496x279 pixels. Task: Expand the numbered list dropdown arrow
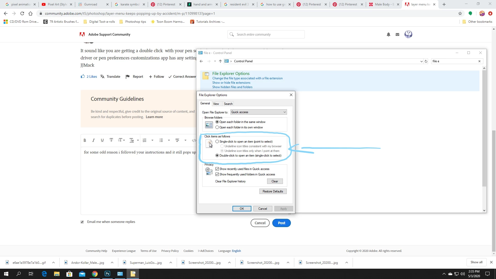click(152, 140)
